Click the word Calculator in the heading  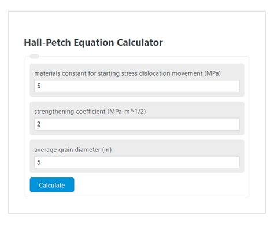coord(140,42)
